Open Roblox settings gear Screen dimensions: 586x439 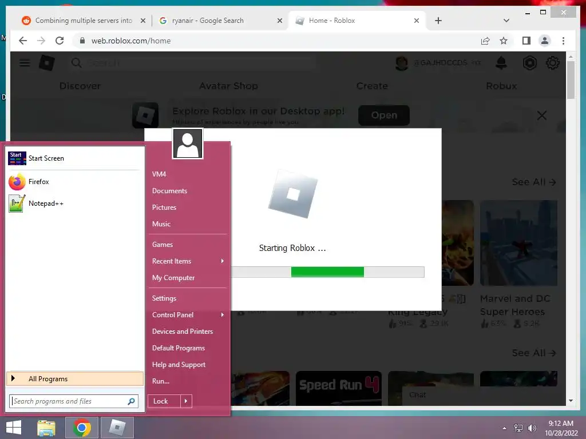tap(552, 63)
